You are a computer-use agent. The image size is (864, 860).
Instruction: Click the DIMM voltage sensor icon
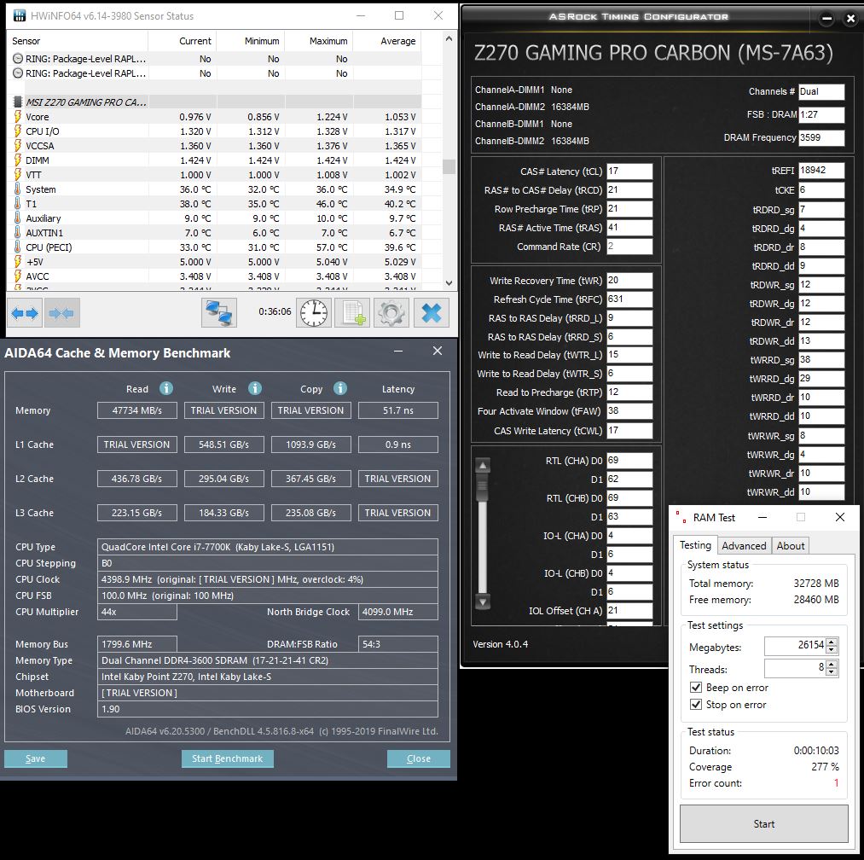point(18,160)
